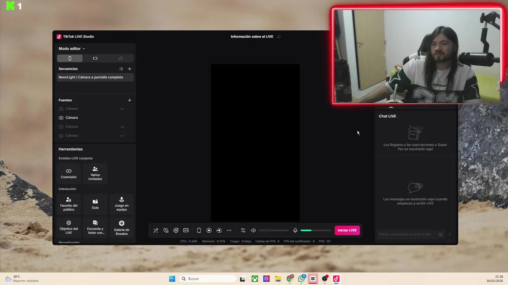
Task: Expand the Modo editor dropdown
Action: pos(72,49)
